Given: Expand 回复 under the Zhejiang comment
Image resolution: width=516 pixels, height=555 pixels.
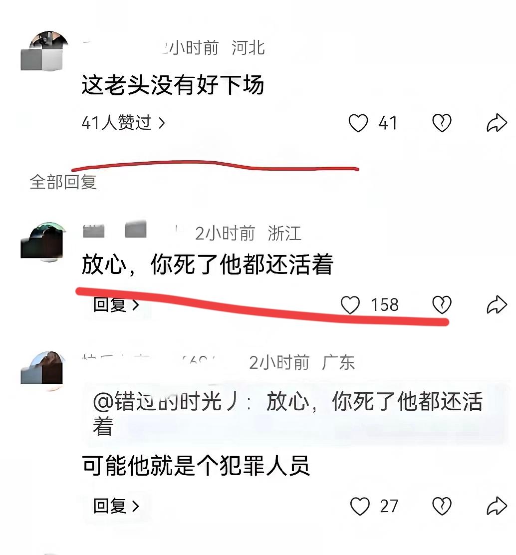Looking at the screenshot, I should [x=116, y=305].
